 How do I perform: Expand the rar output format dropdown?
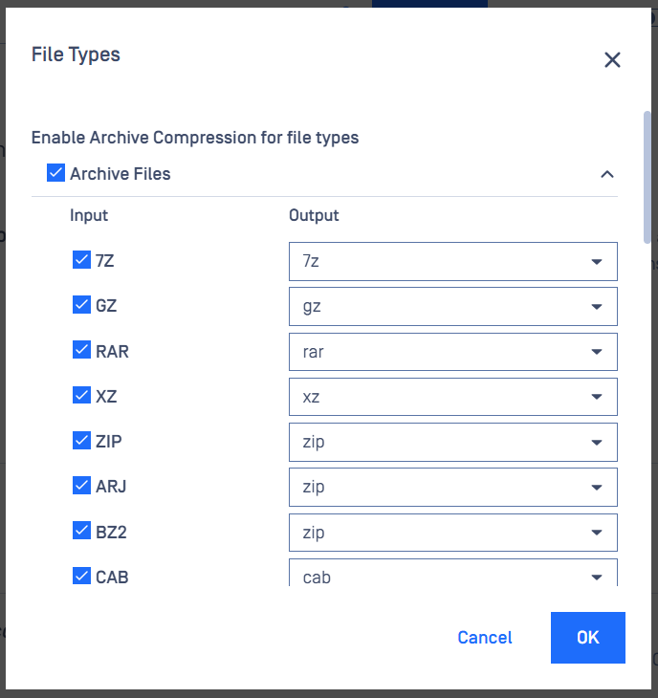point(452,352)
